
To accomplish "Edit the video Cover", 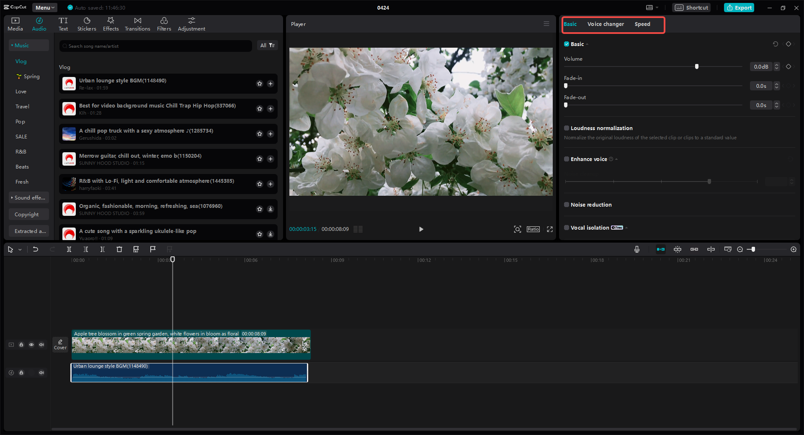I will pyautogui.click(x=60, y=344).
